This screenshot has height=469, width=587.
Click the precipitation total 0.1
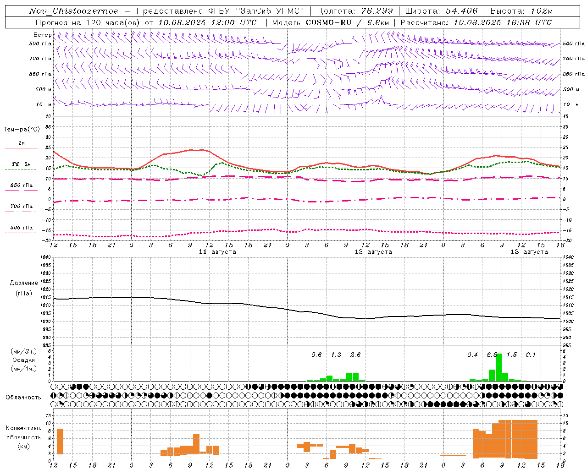pos(531,355)
